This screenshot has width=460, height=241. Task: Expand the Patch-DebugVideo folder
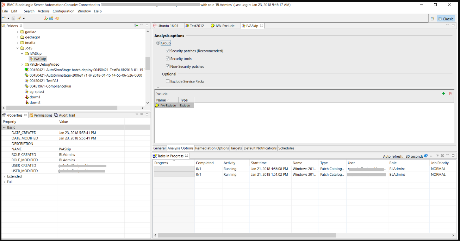22,65
